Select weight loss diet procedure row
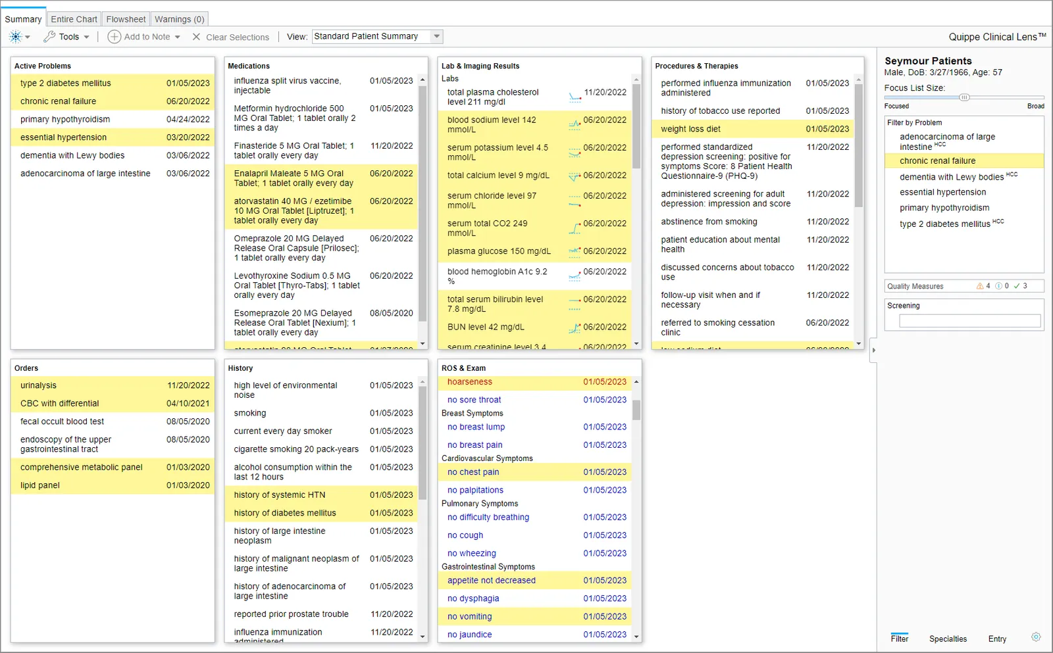This screenshot has height=653, width=1053. pos(753,130)
